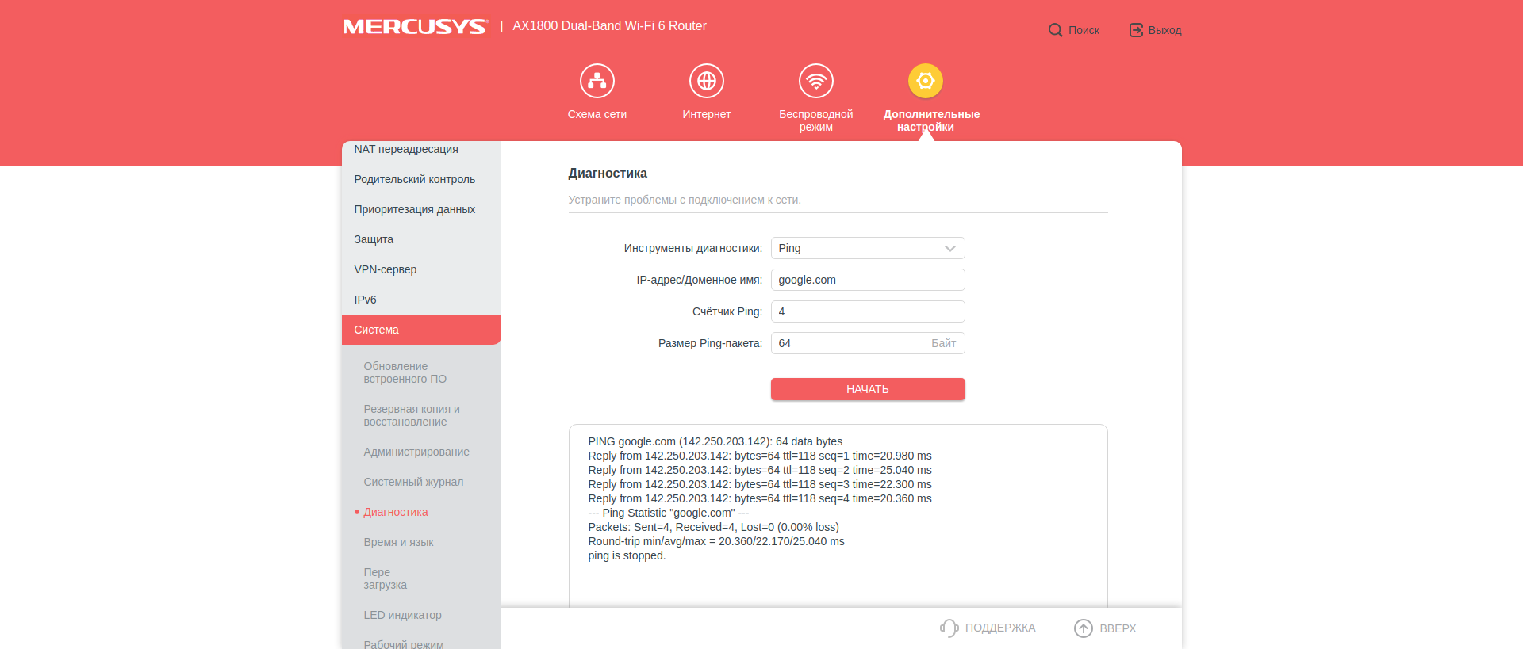
Task: Open the VPN-сервер sidebar section
Action: point(386,269)
